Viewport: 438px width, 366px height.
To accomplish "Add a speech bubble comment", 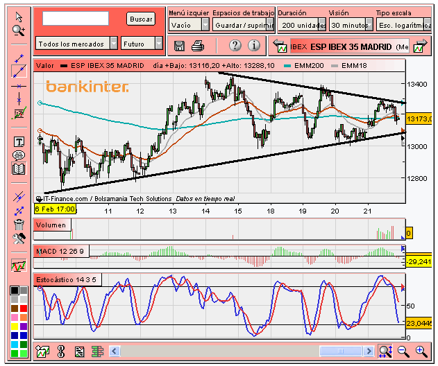I will (19, 155).
